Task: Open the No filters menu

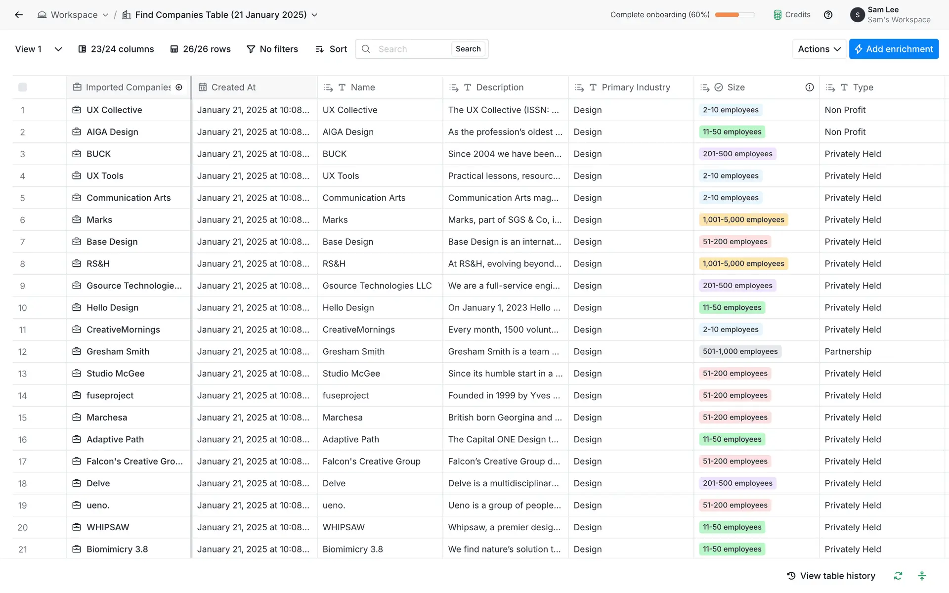Action: click(x=272, y=49)
